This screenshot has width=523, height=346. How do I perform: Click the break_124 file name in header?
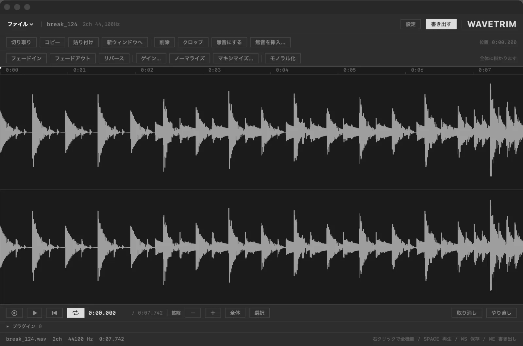(x=62, y=24)
